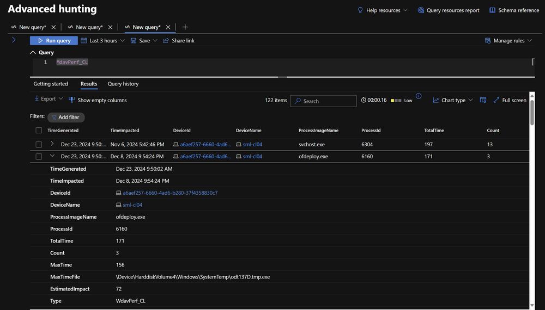Expand the left schema side pane arrow
This screenshot has height=310, width=545.
tap(14, 40)
